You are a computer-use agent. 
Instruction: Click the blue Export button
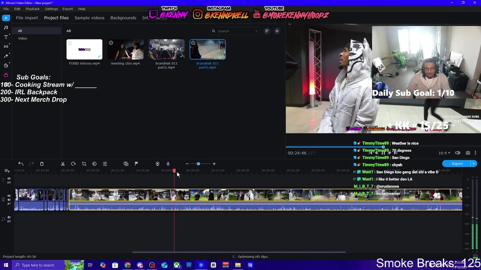tap(457, 164)
